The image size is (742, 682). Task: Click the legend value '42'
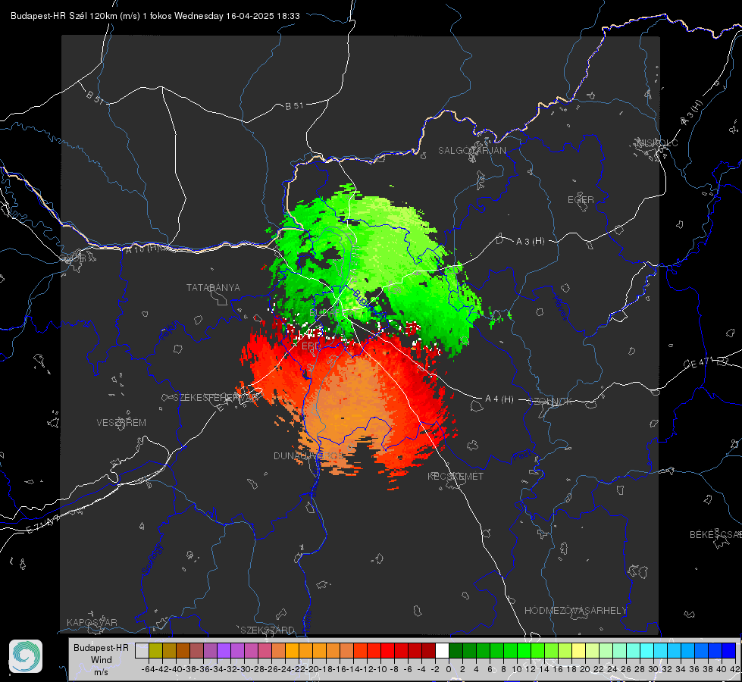[x=735, y=669]
